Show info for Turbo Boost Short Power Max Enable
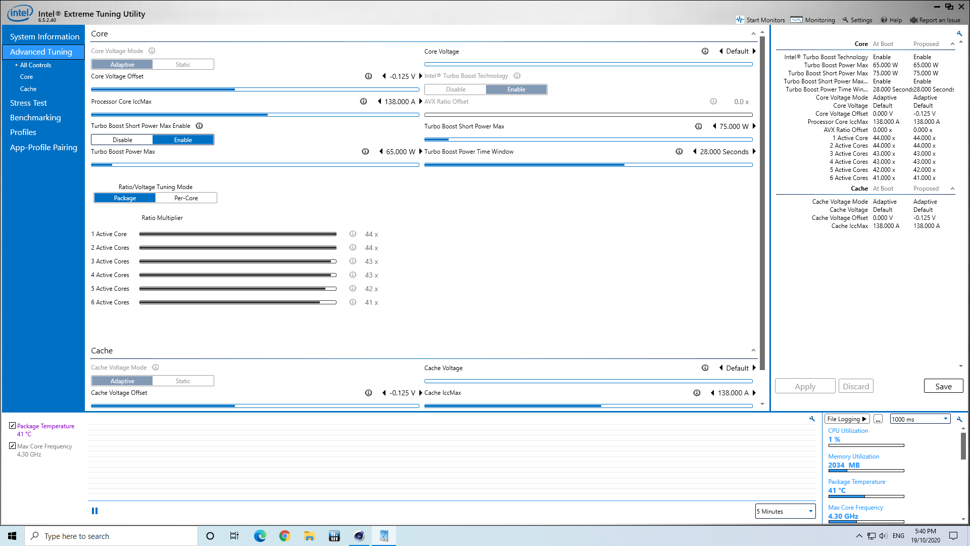 [200, 126]
